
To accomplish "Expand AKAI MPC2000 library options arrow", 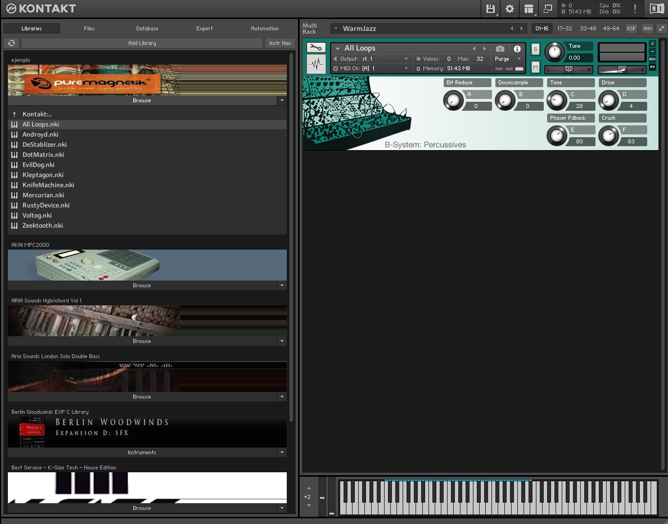I will [282, 286].
